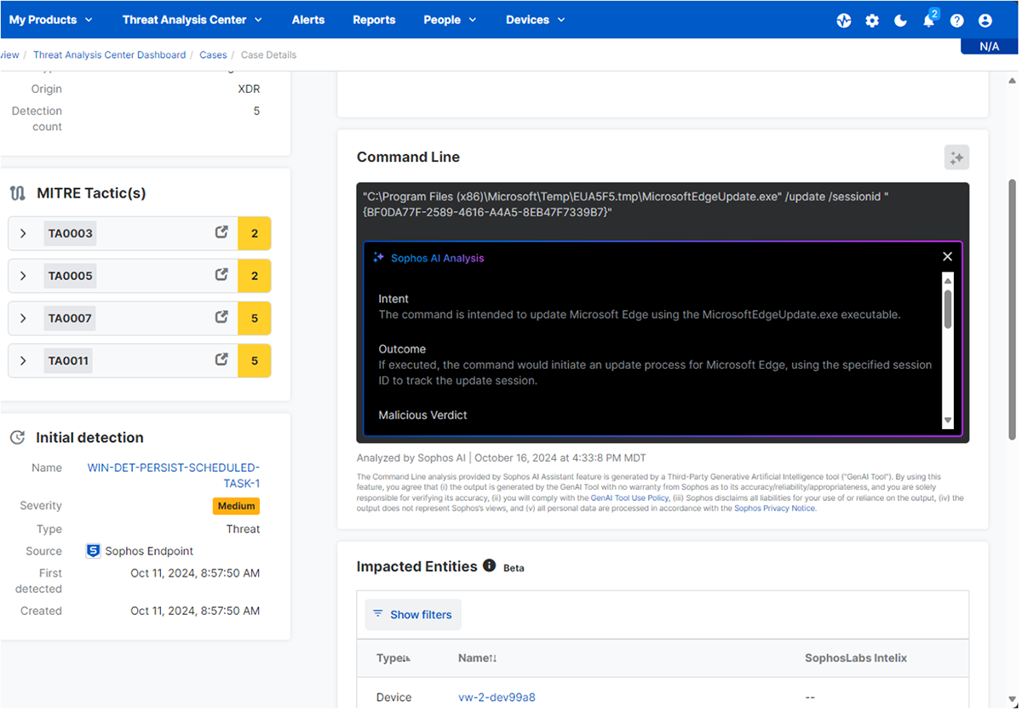The image size is (1022, 712).
Task: Open external link for TA0005 tactic
Action: (x=221, y=275)
